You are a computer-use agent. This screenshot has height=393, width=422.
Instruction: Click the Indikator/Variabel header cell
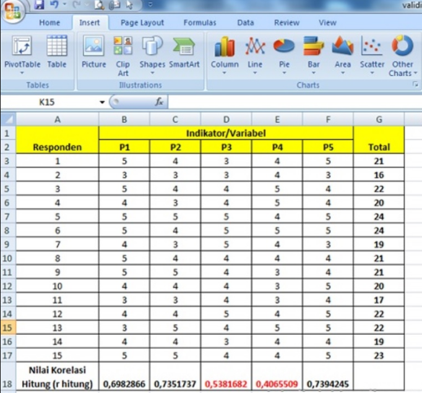click(226, 133)
